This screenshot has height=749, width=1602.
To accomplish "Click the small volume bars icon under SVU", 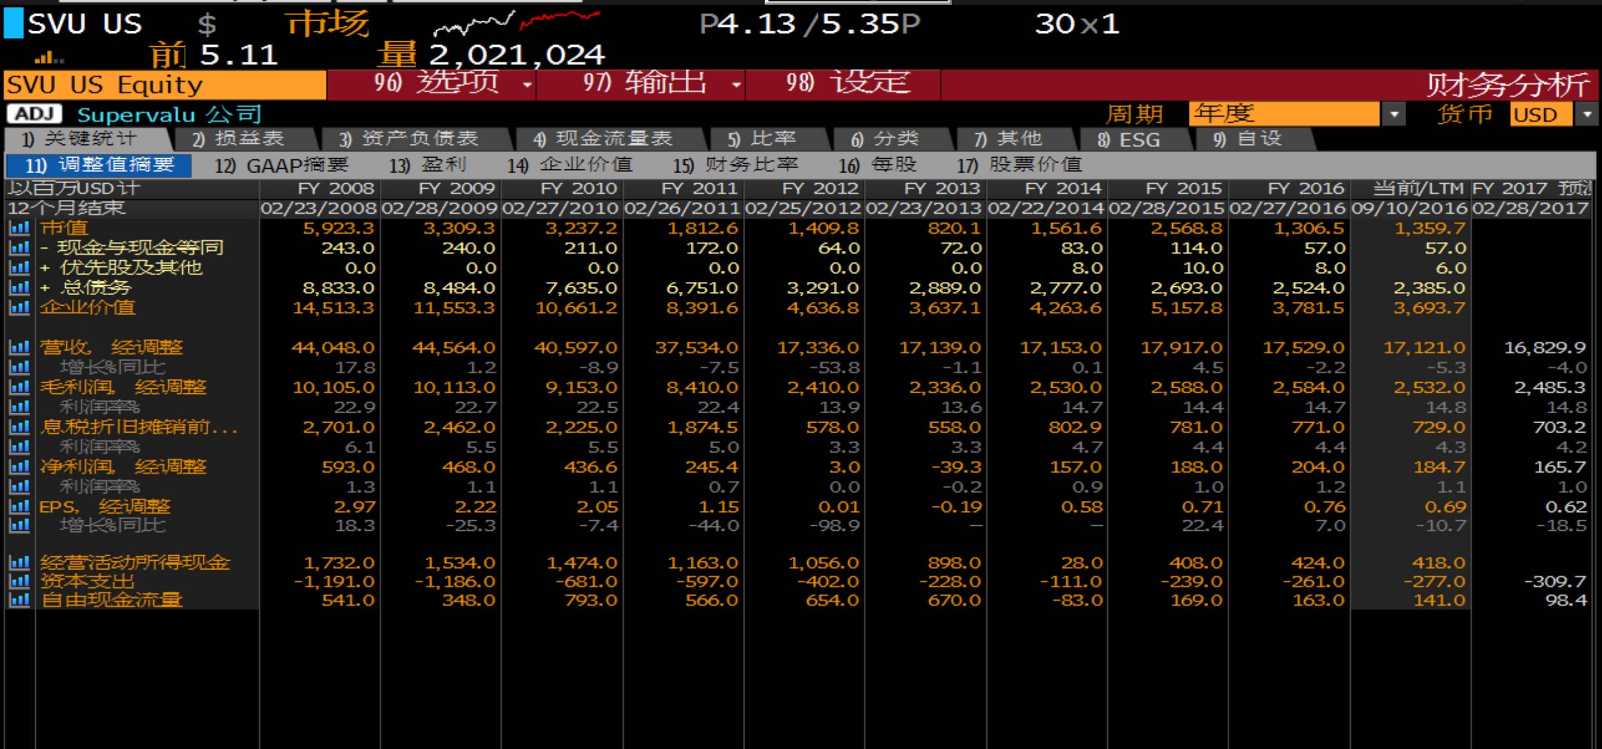I will (x=49, y=59).
